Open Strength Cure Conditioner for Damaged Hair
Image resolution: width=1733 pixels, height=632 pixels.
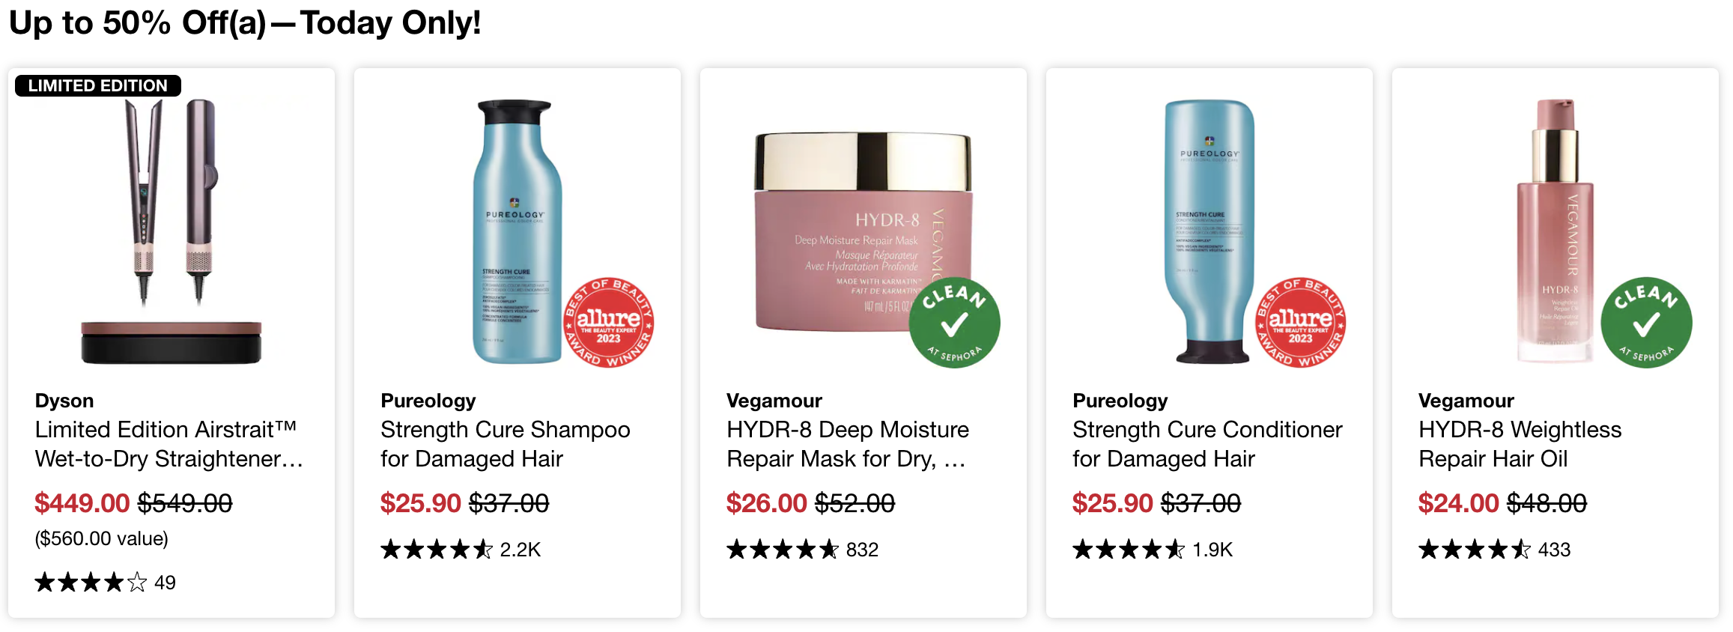tap(1207, 444)
